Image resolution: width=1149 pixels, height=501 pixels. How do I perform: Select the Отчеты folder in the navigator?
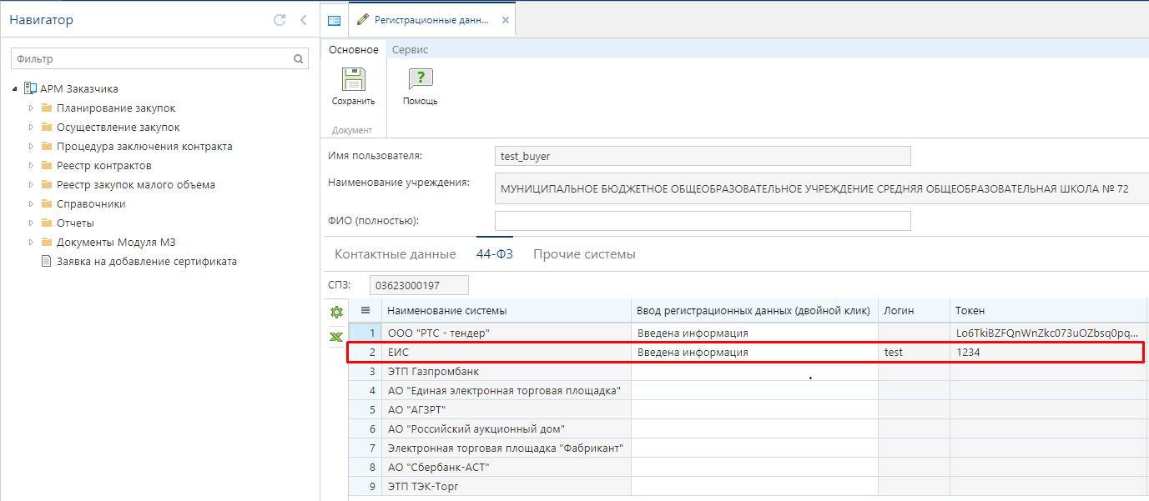75,223
